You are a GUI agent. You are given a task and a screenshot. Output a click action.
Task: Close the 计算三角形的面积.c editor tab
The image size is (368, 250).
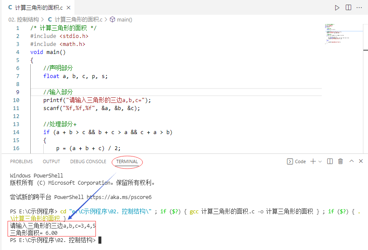69,8
